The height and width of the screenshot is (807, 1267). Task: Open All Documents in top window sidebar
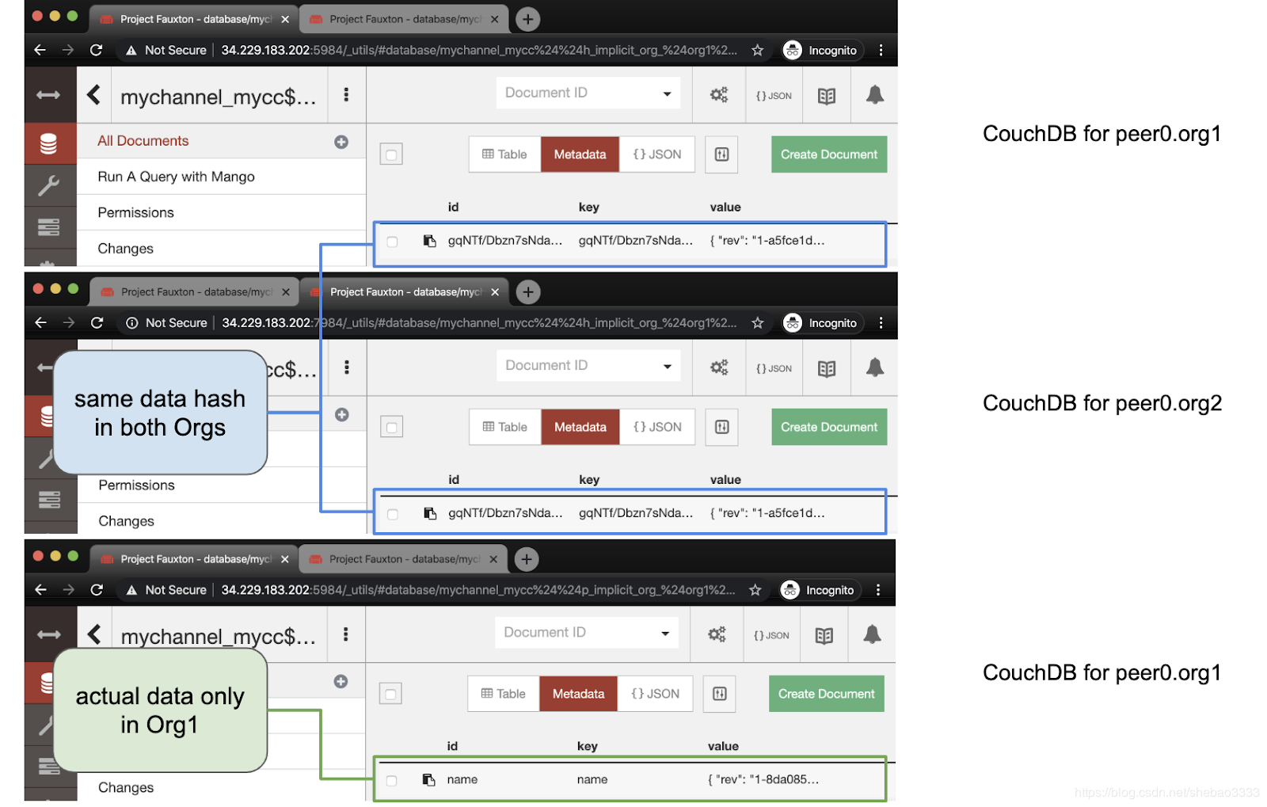[143, 141]
